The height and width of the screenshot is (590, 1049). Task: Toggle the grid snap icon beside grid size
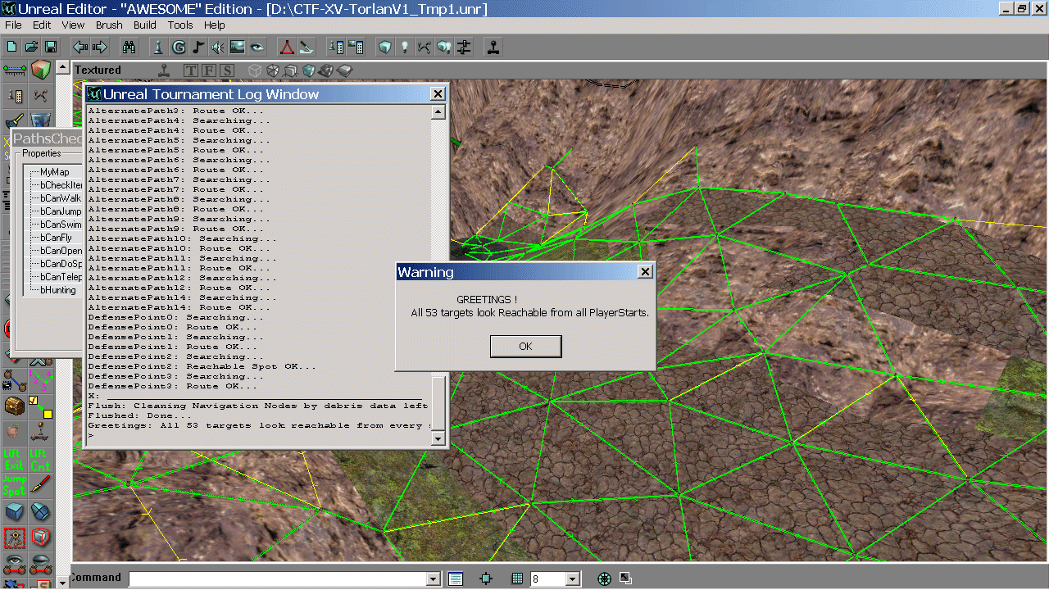tap(517, 579)
